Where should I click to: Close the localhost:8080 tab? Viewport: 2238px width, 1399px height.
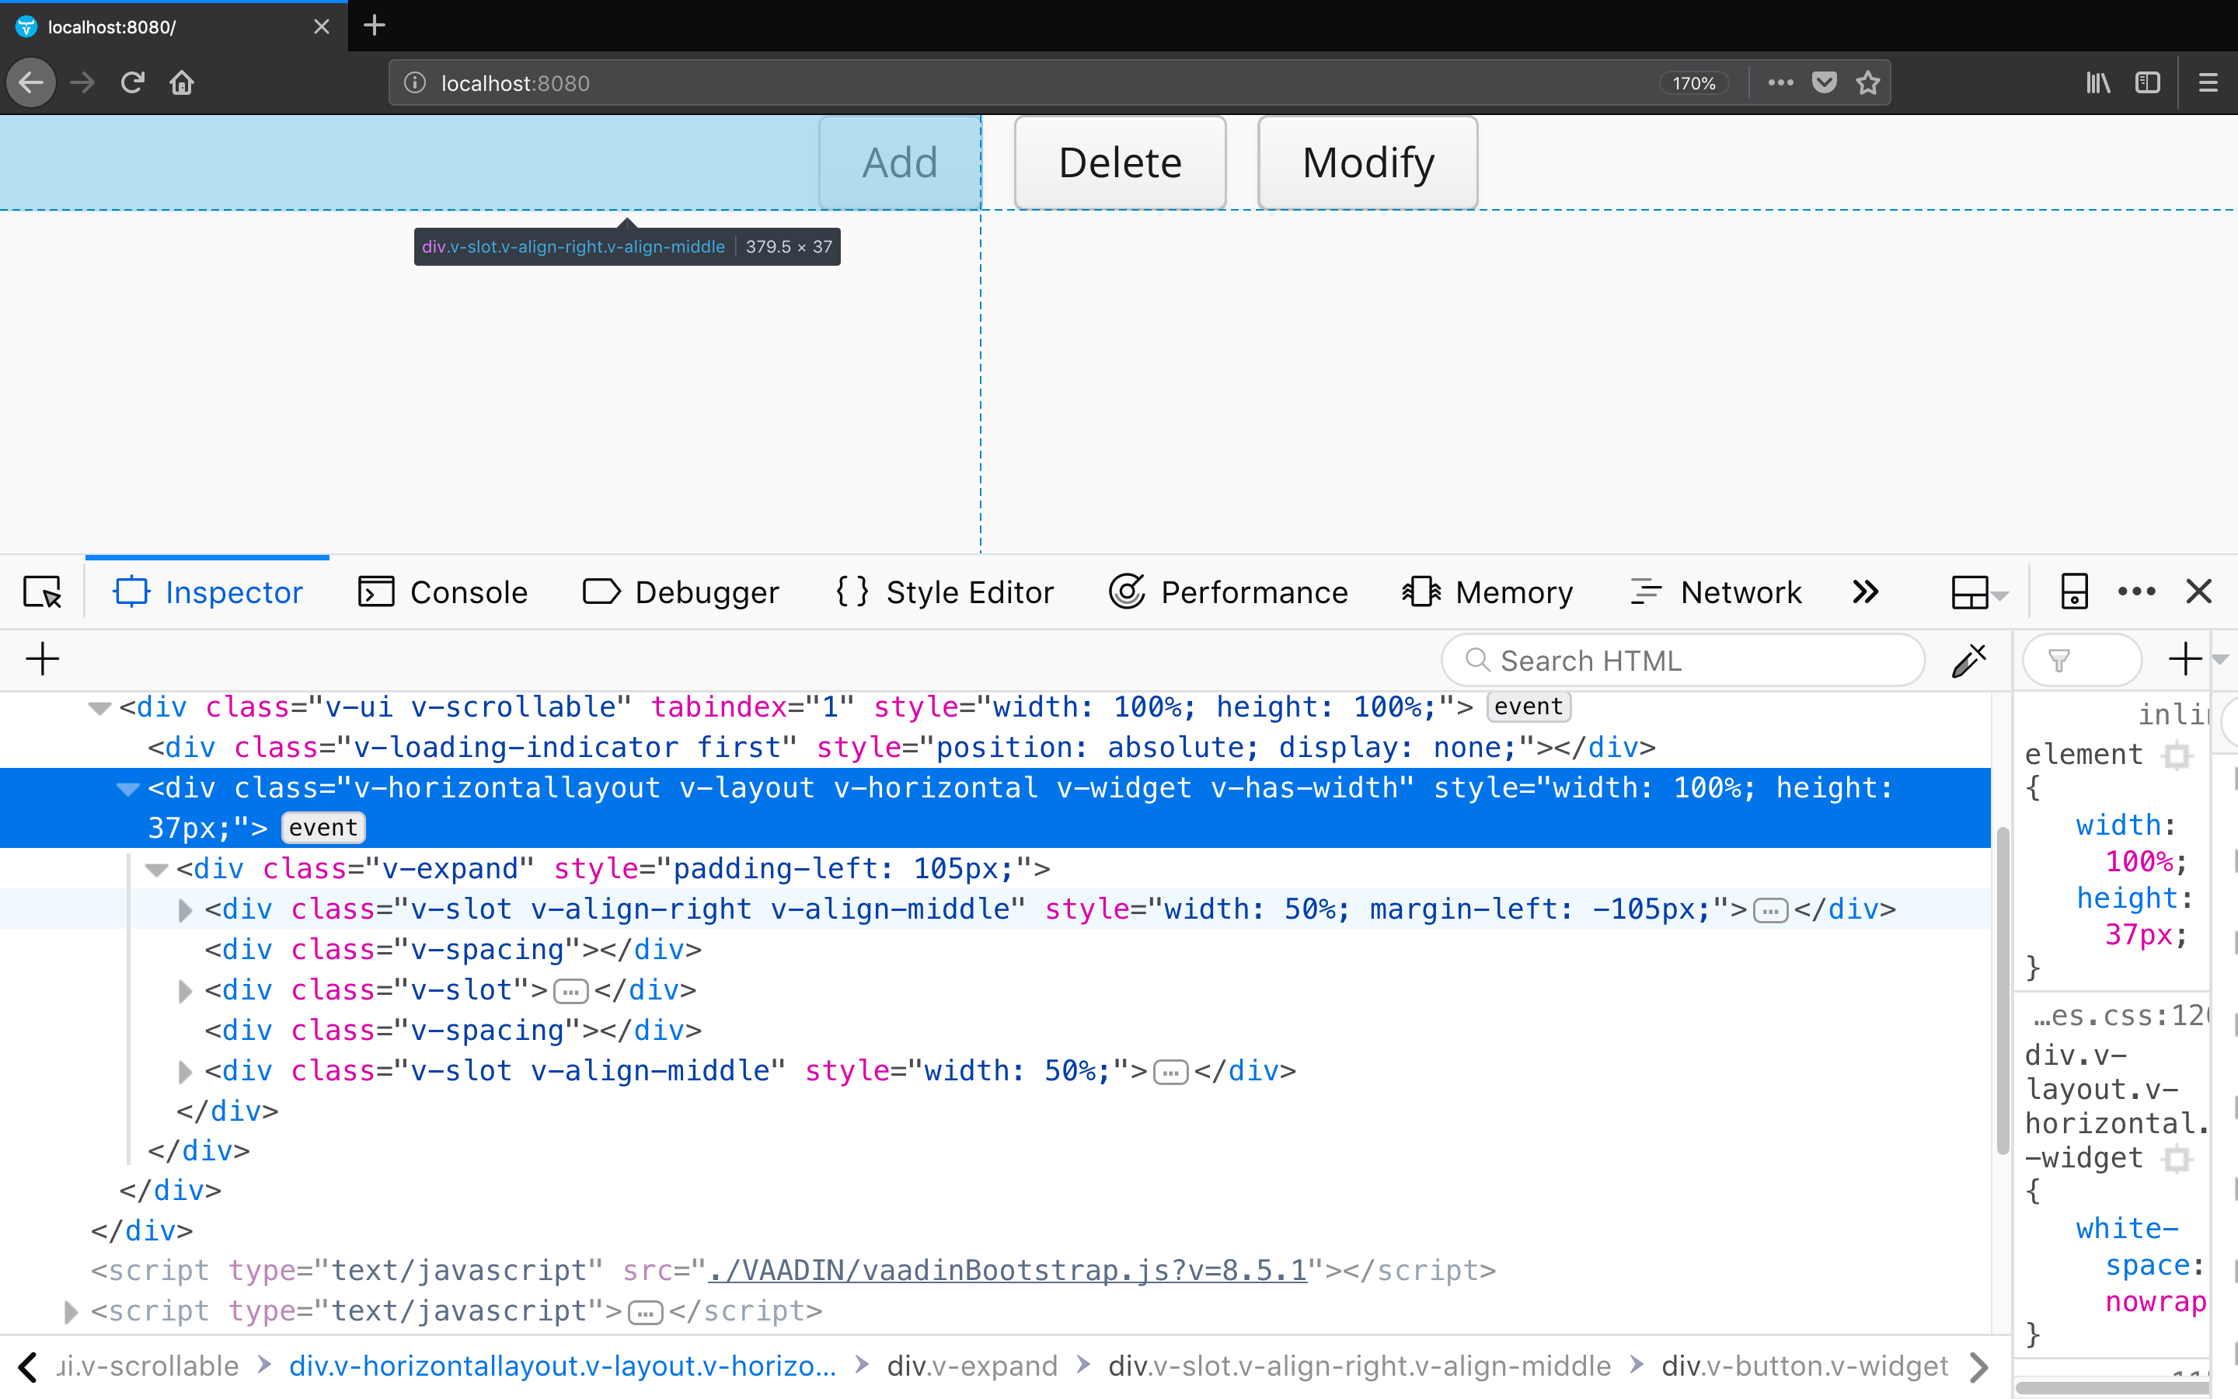pyautogui.click(x=322, y=27)
